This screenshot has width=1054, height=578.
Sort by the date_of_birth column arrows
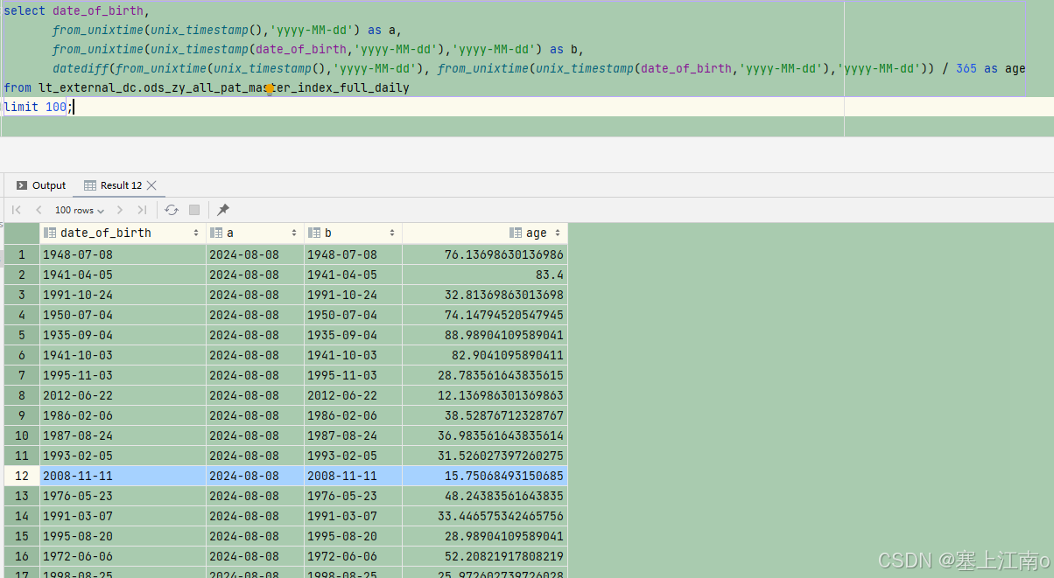pyautogui.click(x=196, y=233)
